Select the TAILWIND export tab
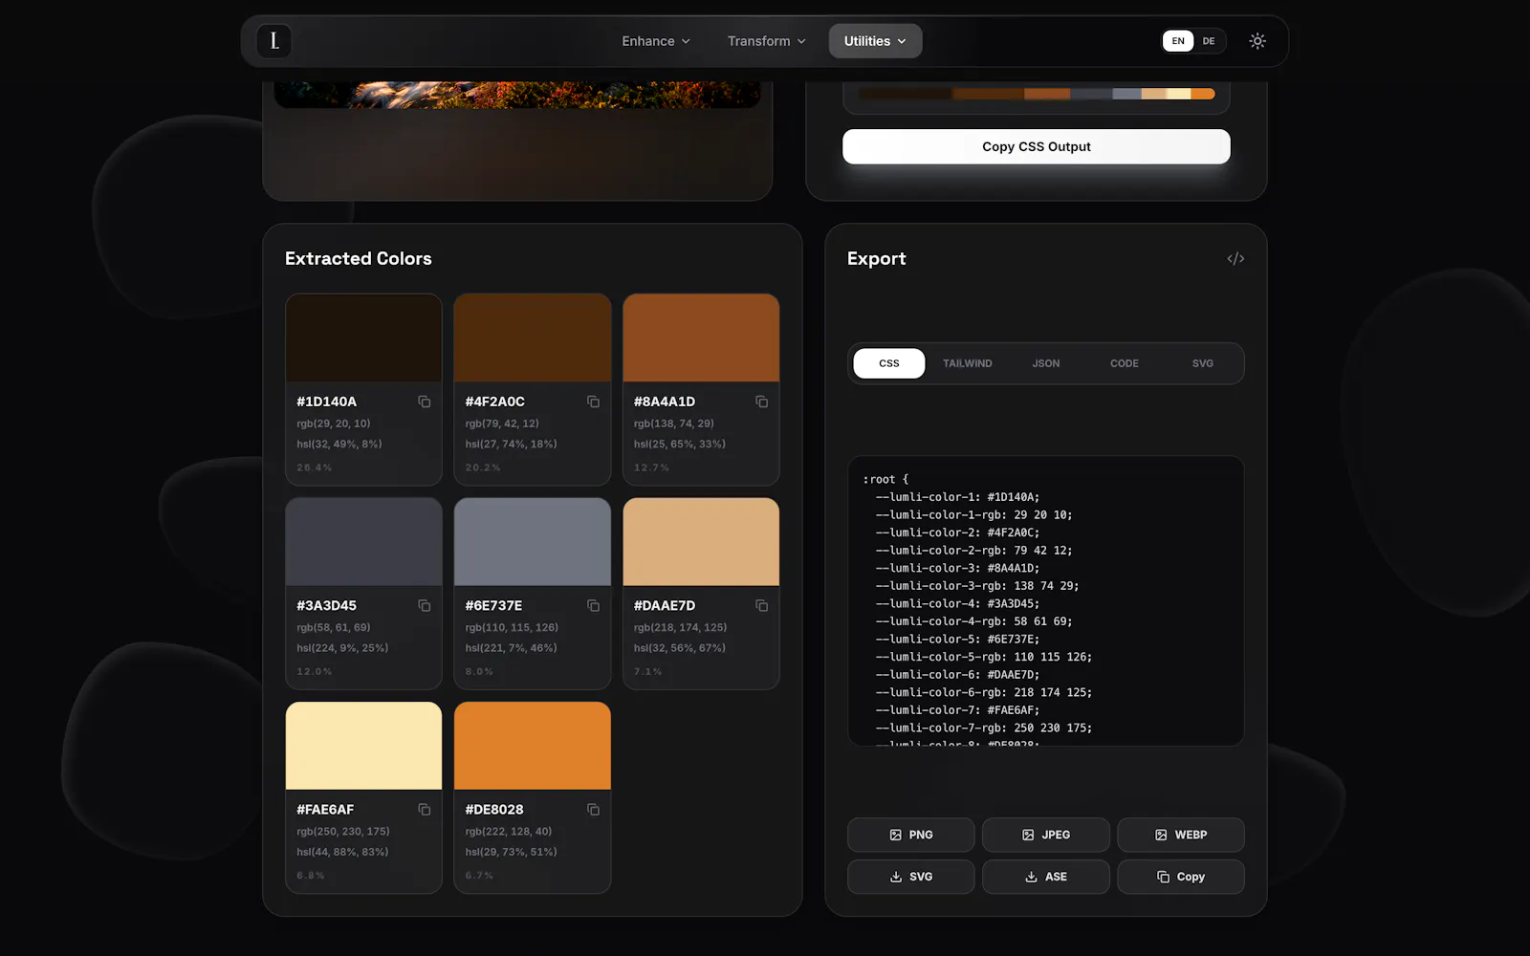Screen dimensions: 1530x956 pyautogui.click(x=968, y=363)
